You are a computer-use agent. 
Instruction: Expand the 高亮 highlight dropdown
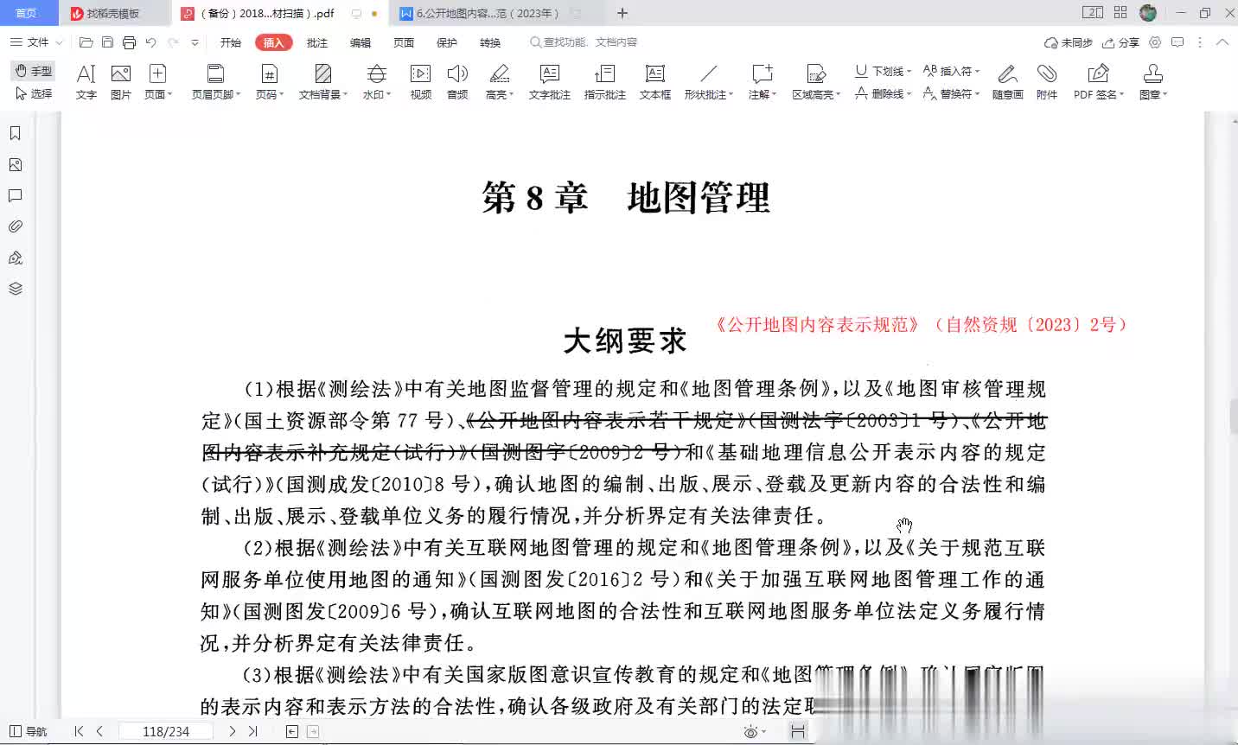tap(499, 82)
